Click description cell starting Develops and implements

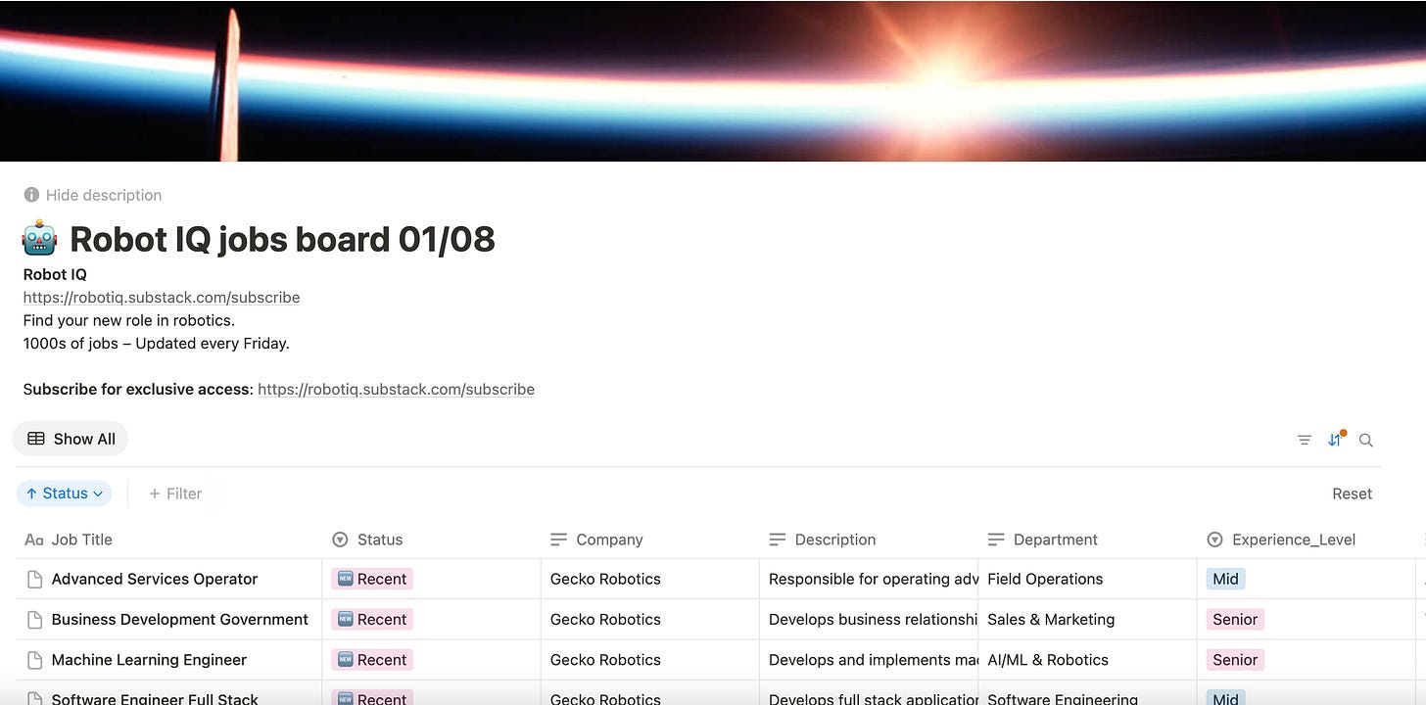[x=869, y=660]
